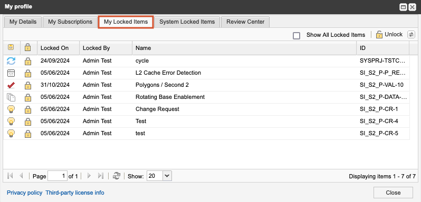The image size is (421, 202).
Task: Click the Rotating Base Enablement documents icon
Action: click(11, 97)
